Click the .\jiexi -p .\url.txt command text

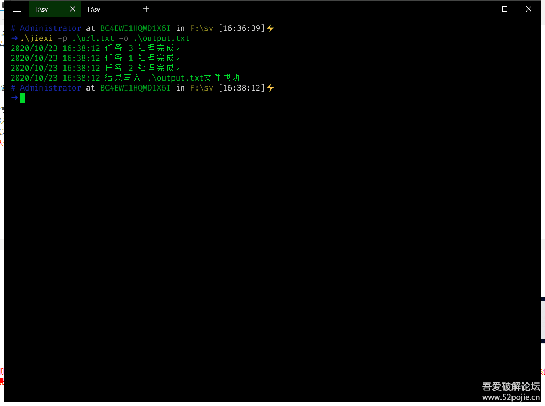(x=105, y=38)
